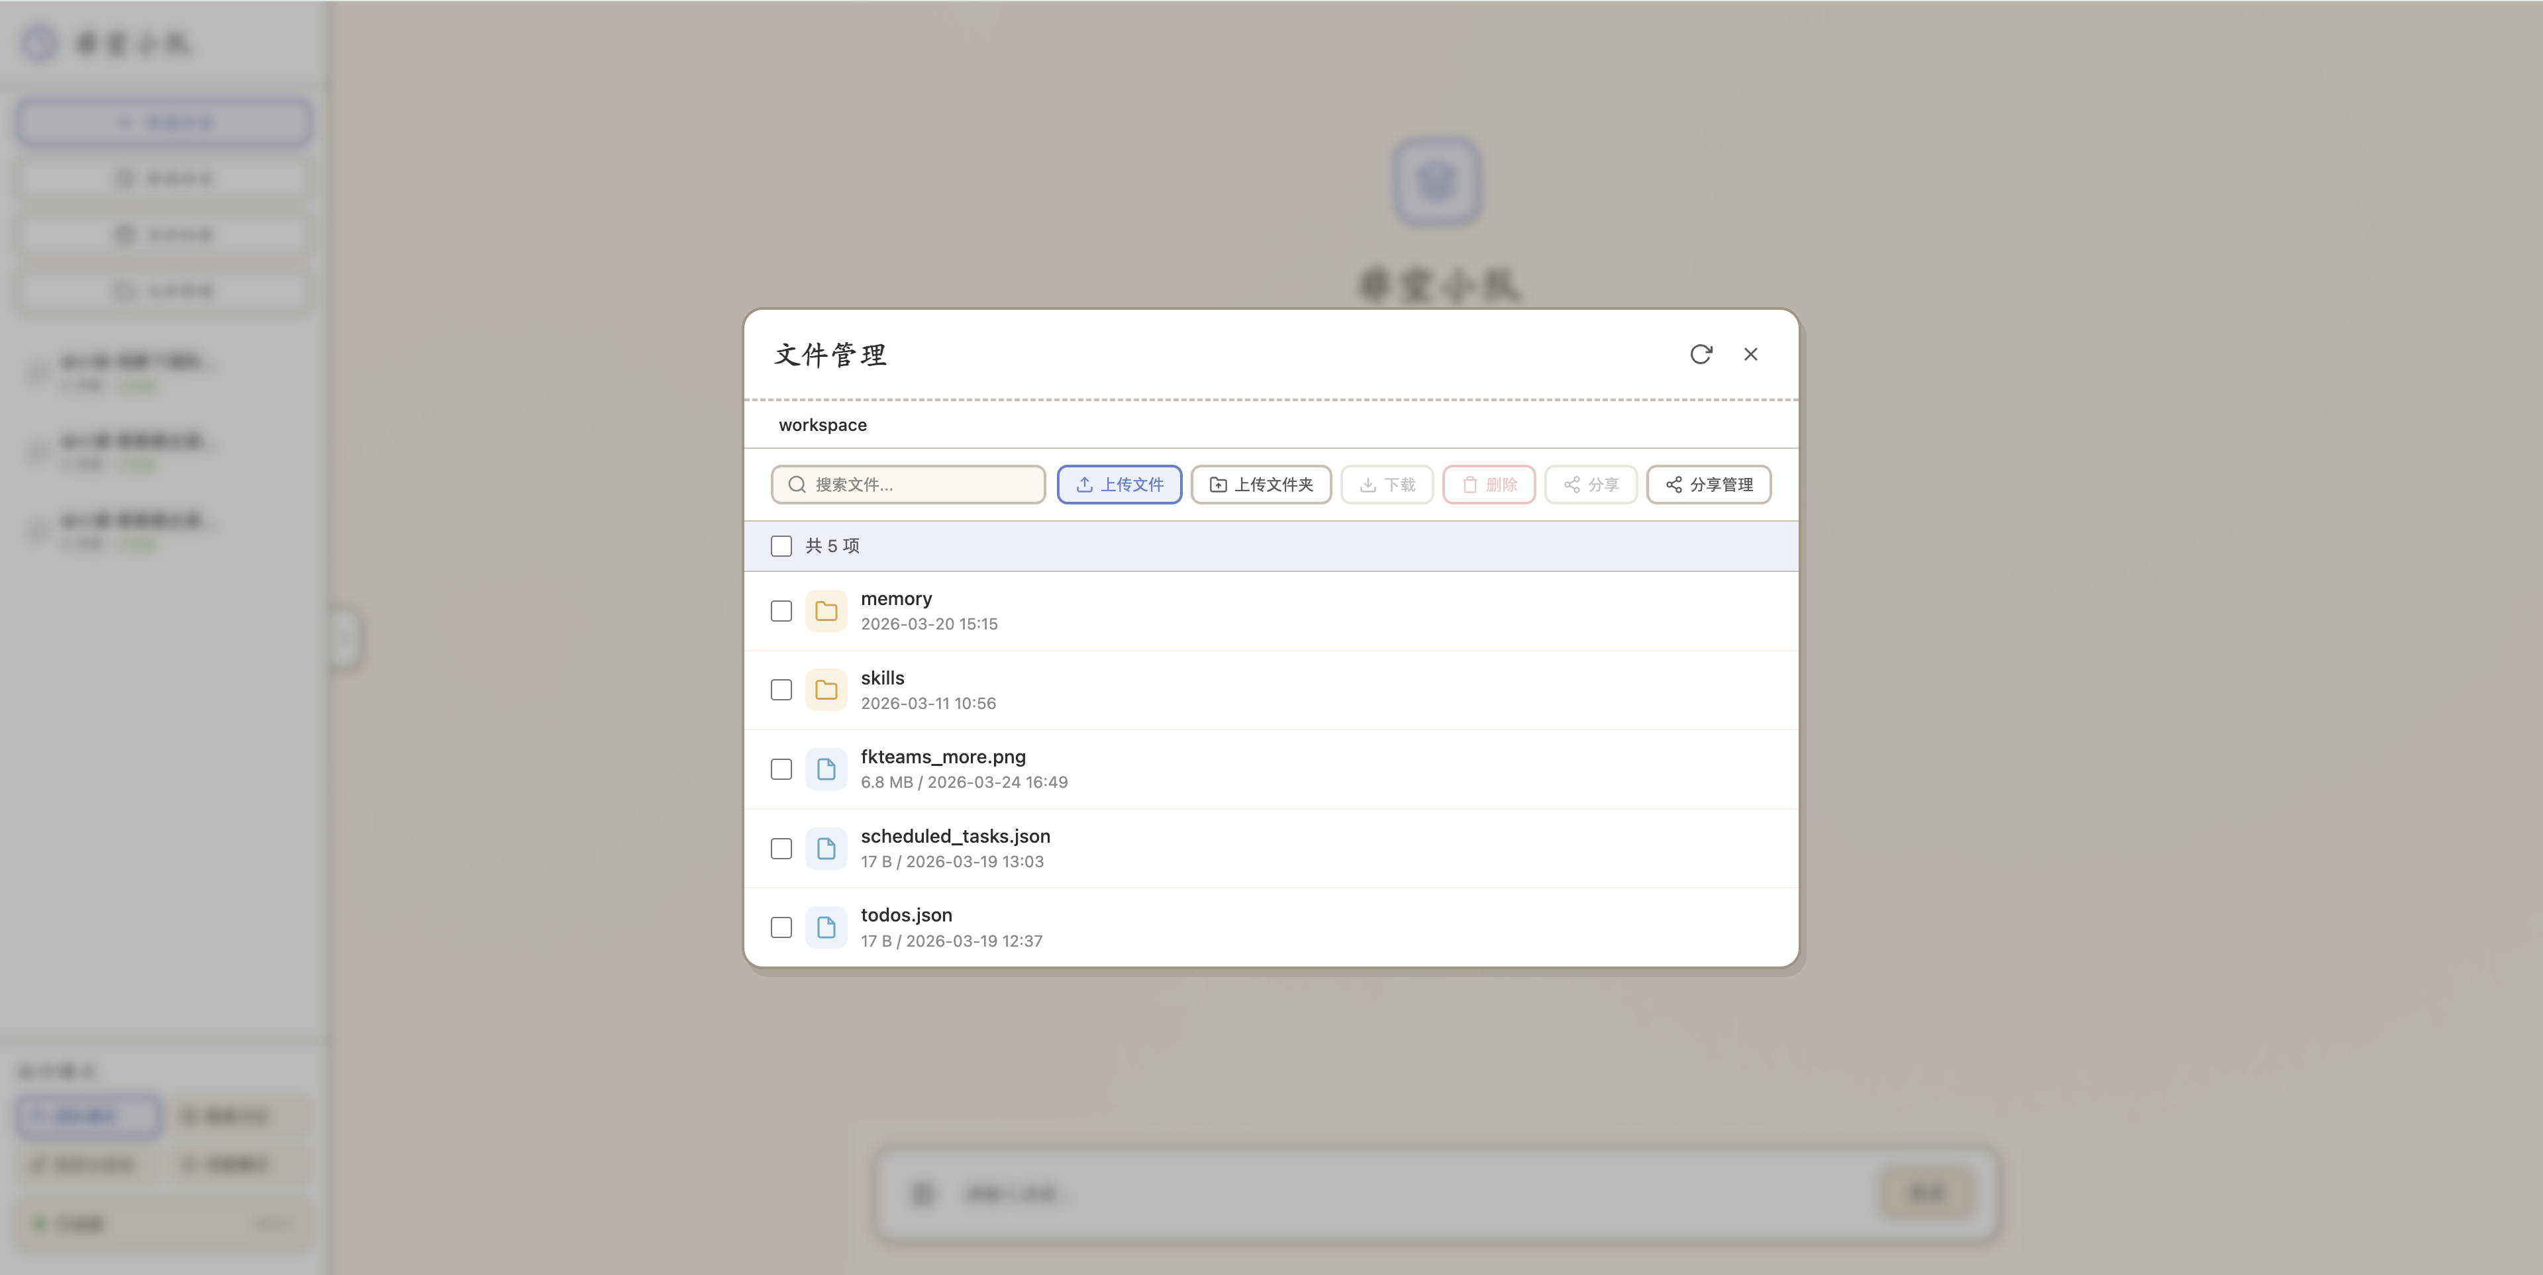Open the skills folder by its name
Image resolution: width=2543 pixels, height=1275 pixels.
coord(881,678)
